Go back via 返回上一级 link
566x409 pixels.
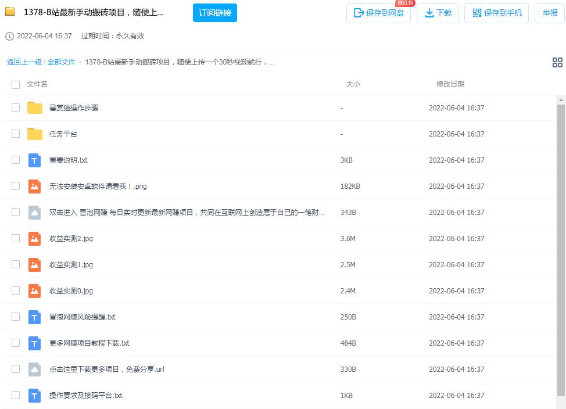pyautogui.click(x=24, y=62)
